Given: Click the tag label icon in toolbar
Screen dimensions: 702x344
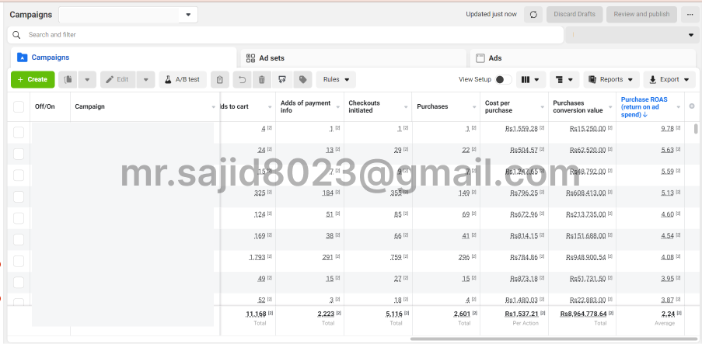Looking at the screenshot, I should pyautogui.click(x=302, y=79).
